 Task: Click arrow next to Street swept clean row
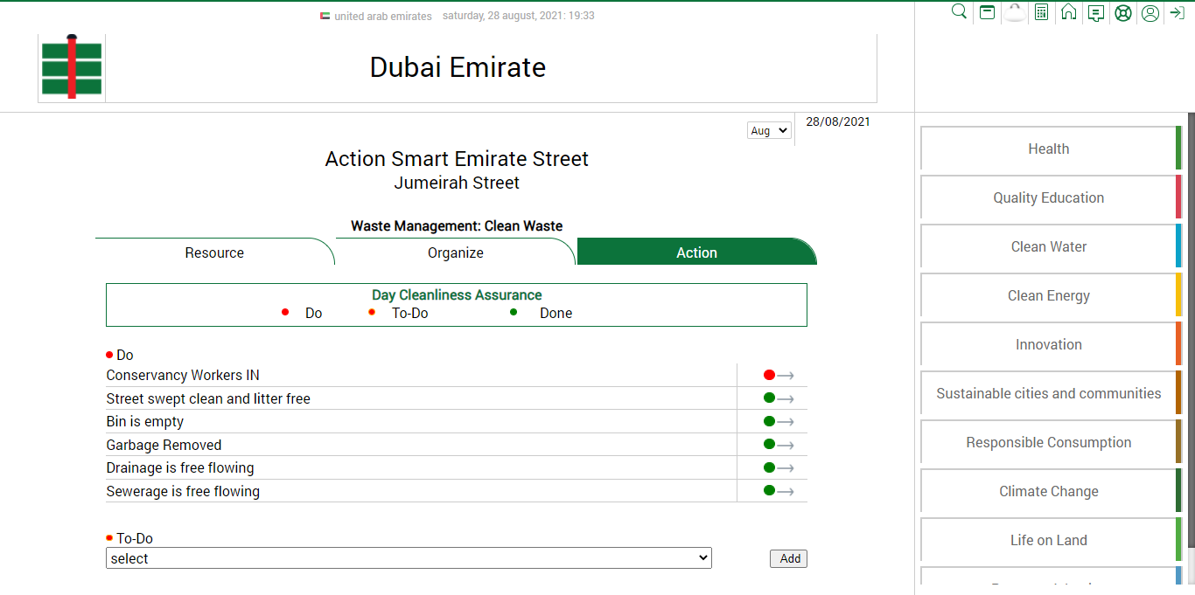point(786,399)
